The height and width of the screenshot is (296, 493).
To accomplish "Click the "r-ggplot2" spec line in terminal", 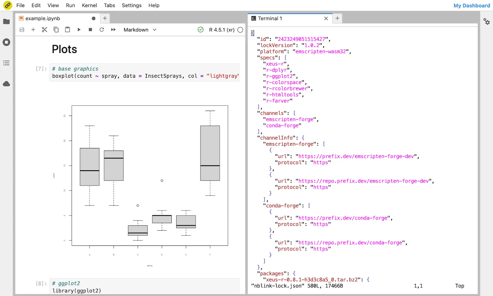I will coord(280,76).
